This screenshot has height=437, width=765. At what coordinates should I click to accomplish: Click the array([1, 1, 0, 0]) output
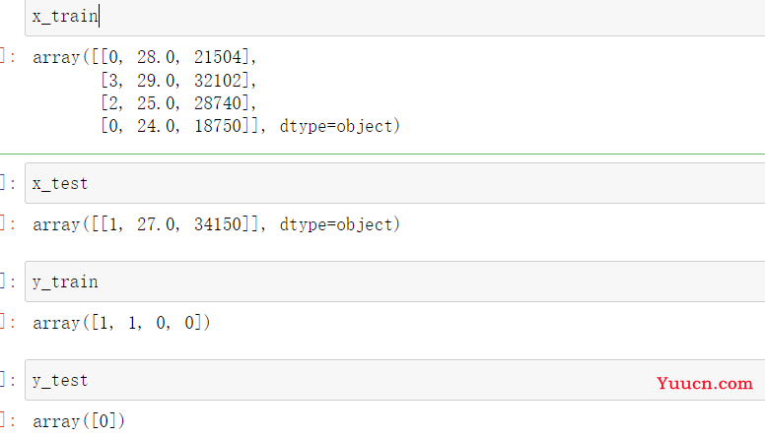(121, 323)
